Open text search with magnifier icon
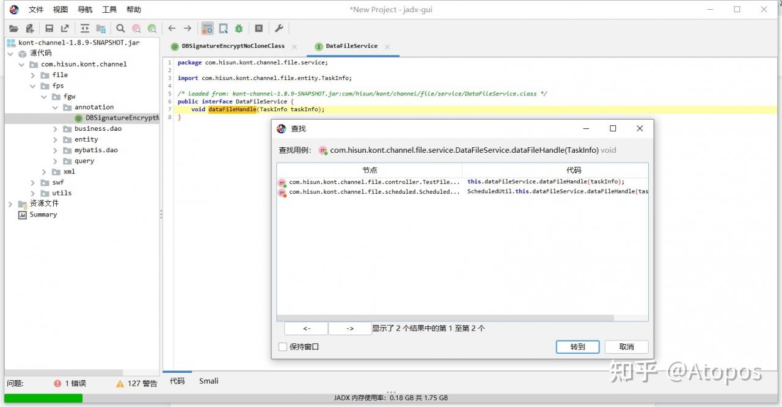The height and width of the screenshot is (407, 782). [x=120, y=28]
